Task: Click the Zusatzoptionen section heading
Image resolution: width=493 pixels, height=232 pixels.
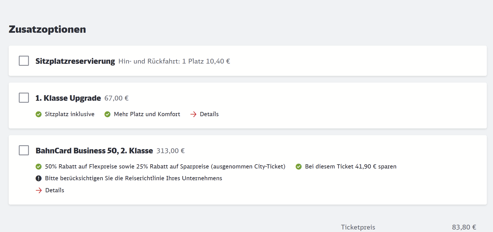Action: [47, 29]
